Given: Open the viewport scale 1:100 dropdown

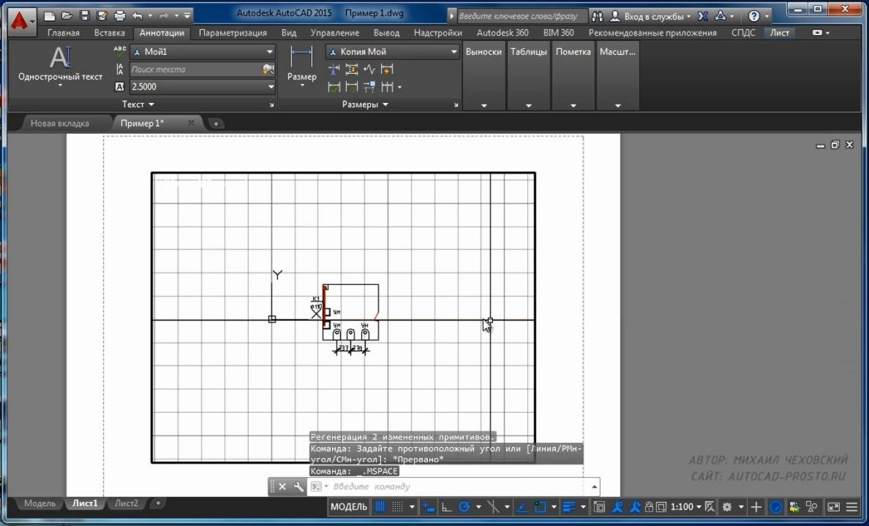Looking at the screenshot, I should [686, 506].
